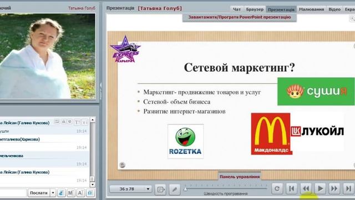Click the reload presentation button
This screenshot has height=200, width=355.
click(x=277, y=189)
